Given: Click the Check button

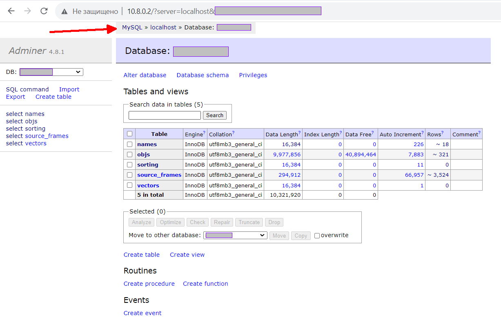Looking at the screenshot, I should 198,222.
